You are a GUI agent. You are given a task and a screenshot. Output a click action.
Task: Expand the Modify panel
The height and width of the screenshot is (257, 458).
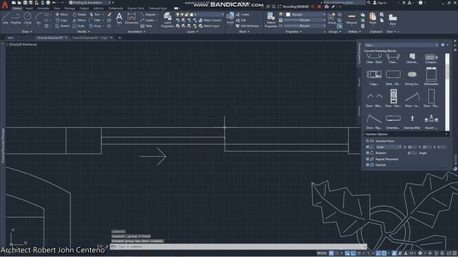(x=84, y=31)
